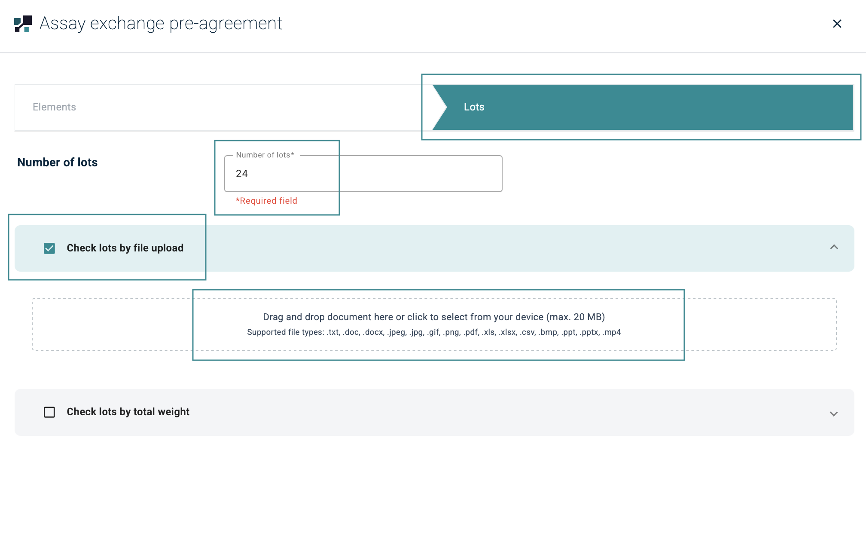Collapse the file upload section chevron
This screenshot has height=539, width=866.
pyautogui.click(x=834, y=247)
